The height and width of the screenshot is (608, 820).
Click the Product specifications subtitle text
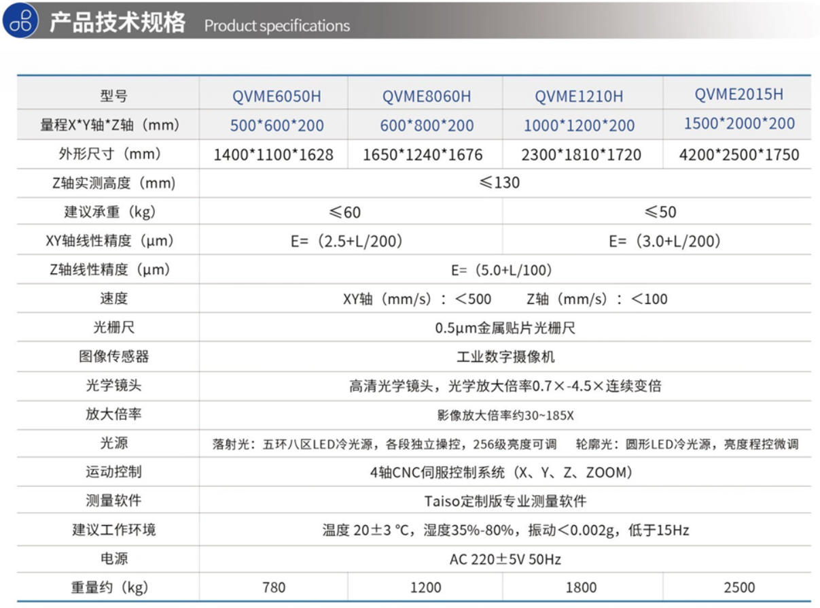(279, 26)
